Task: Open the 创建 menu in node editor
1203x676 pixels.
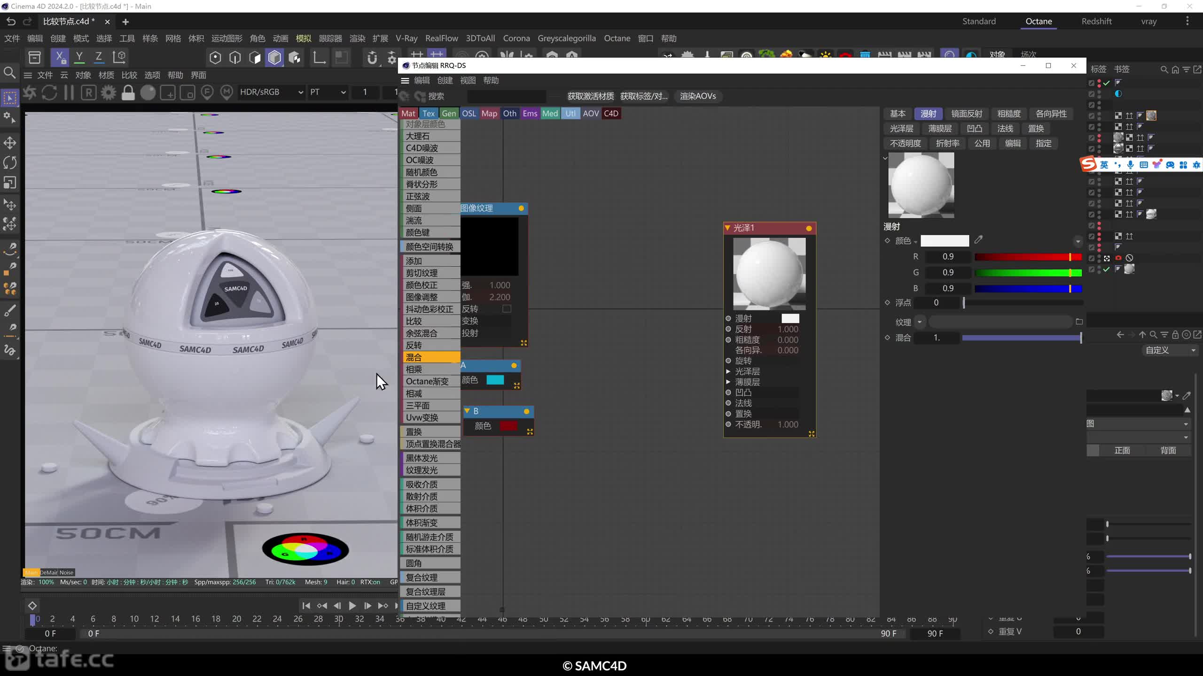Action: [x=445, y=80]
